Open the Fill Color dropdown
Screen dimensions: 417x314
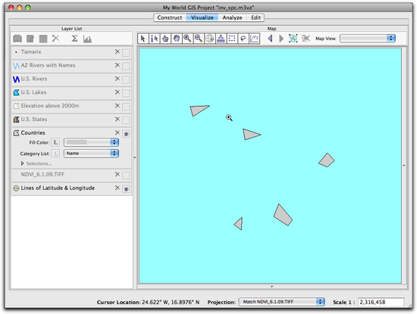click(91, 142)
